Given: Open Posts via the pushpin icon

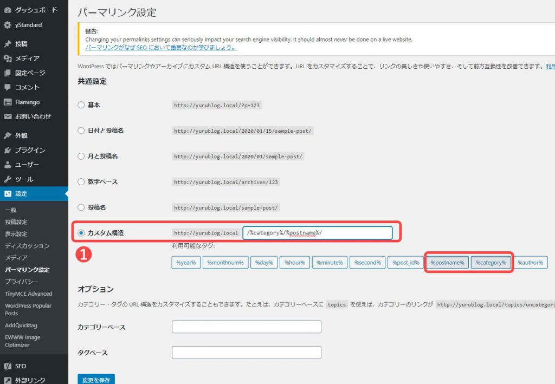Looking at the screenshot, I should (x=8, y=44).
